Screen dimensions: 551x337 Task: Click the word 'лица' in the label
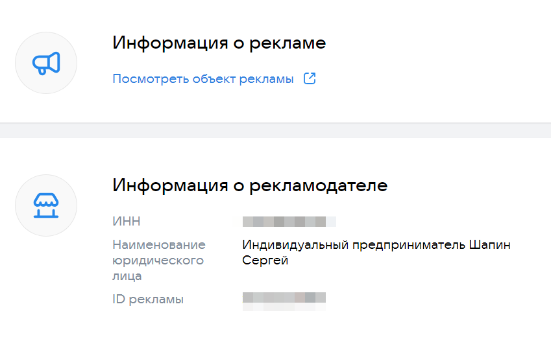(127, 276)
